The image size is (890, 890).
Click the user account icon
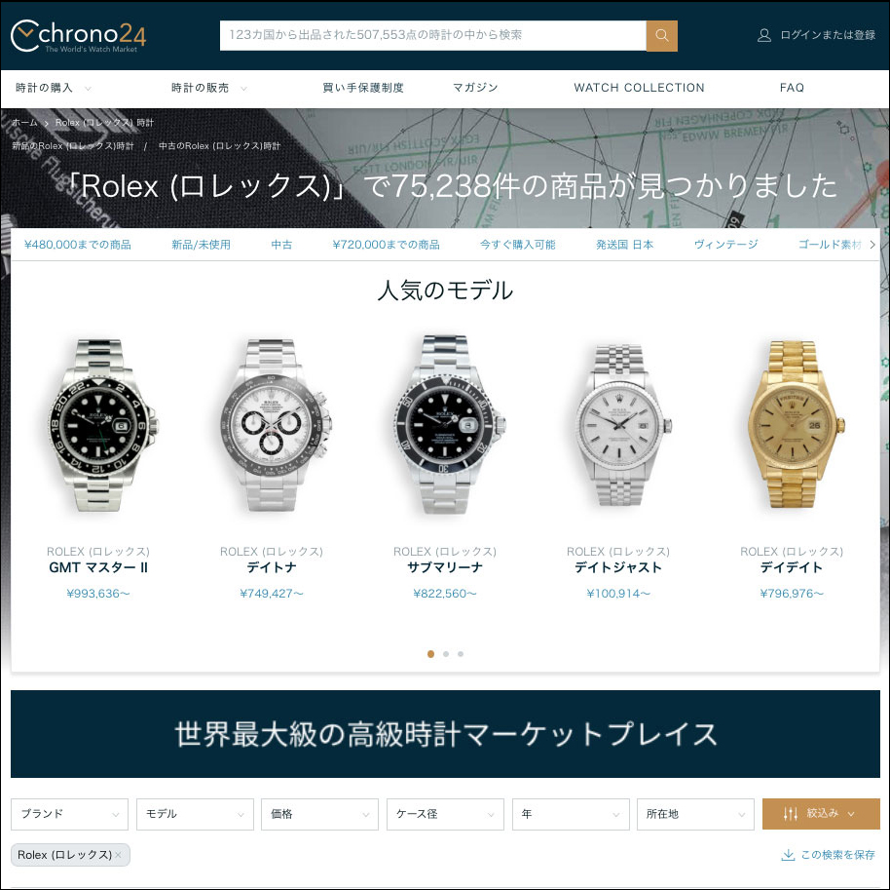coord(764,35)
